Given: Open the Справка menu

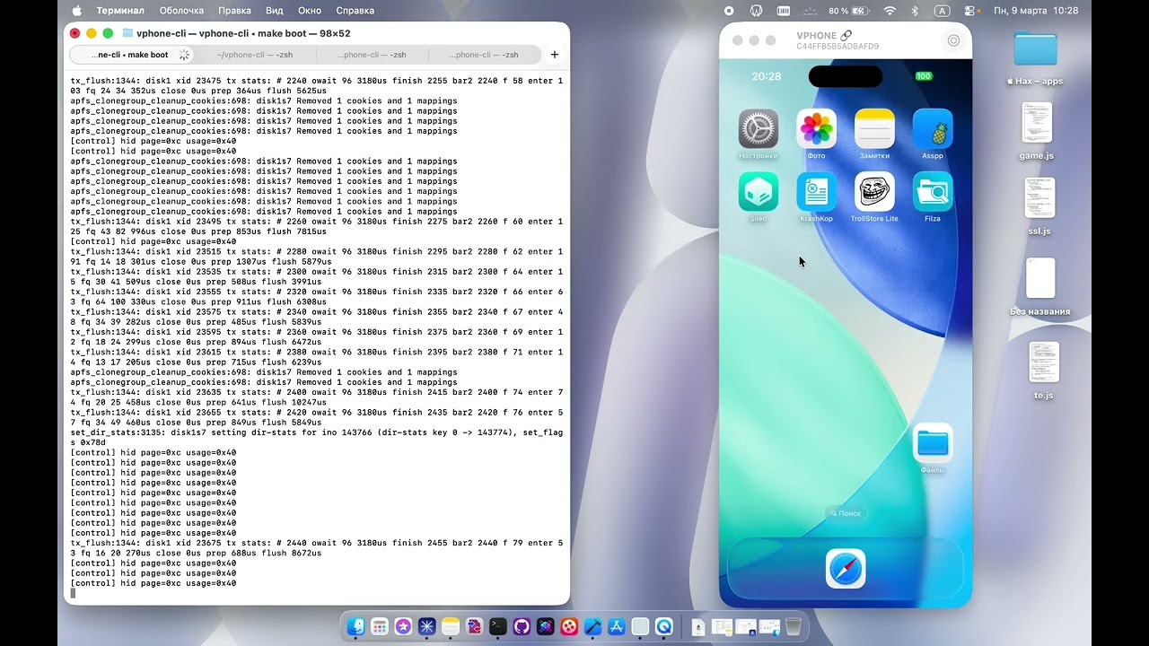Looking at the screenshot, I should click(355, 11).
